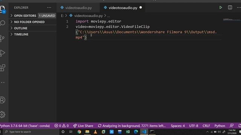Click the unsaved dot on videotooaudio.py tab
The height and width of the screenshot is (135, 241).
coord(140,7)
